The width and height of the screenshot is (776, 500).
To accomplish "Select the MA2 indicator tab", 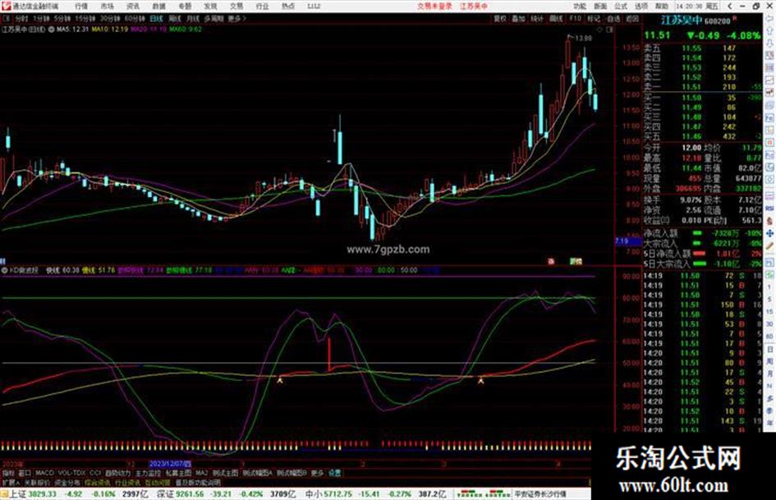I will click(201, 473).
